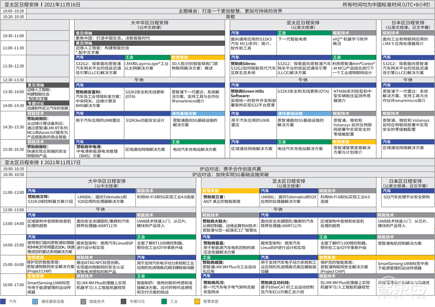The width and height of the screenshot is (435, 307).
Task: Select the dark 专题讨论 legend swatch
Action: 124,301
